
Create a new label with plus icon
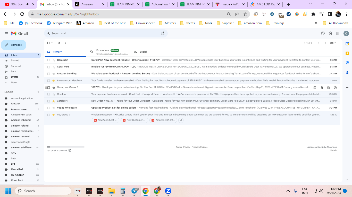tap(38, 92)
